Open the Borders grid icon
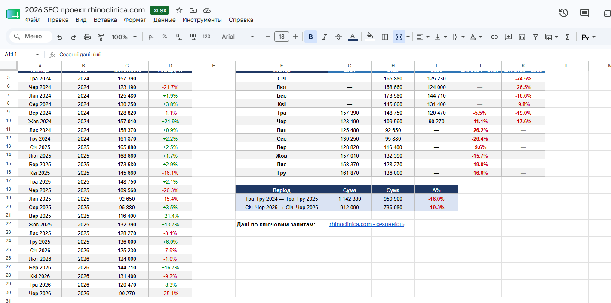Screen dimensions: 611x303 [x=385, y=37]
